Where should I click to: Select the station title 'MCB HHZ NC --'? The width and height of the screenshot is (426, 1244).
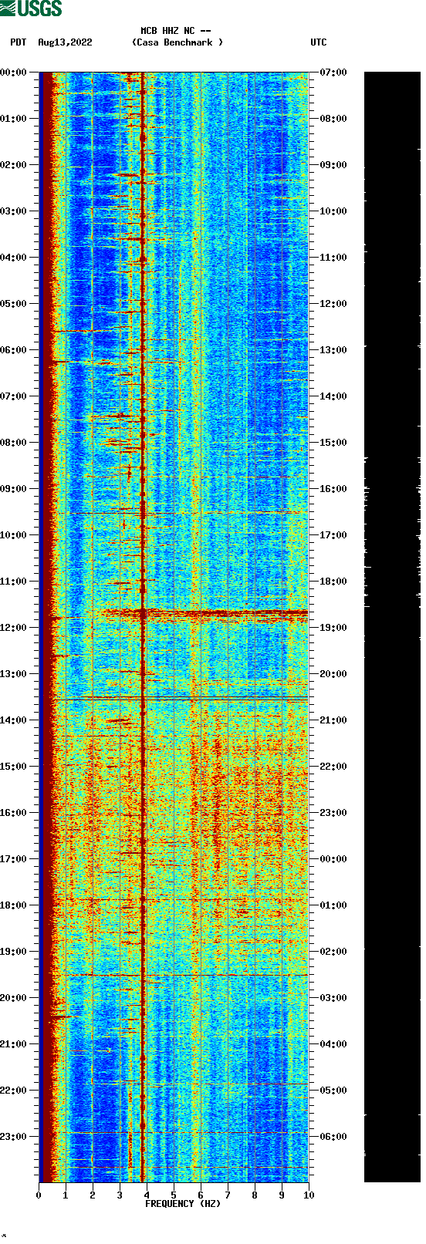pos(176,31)
